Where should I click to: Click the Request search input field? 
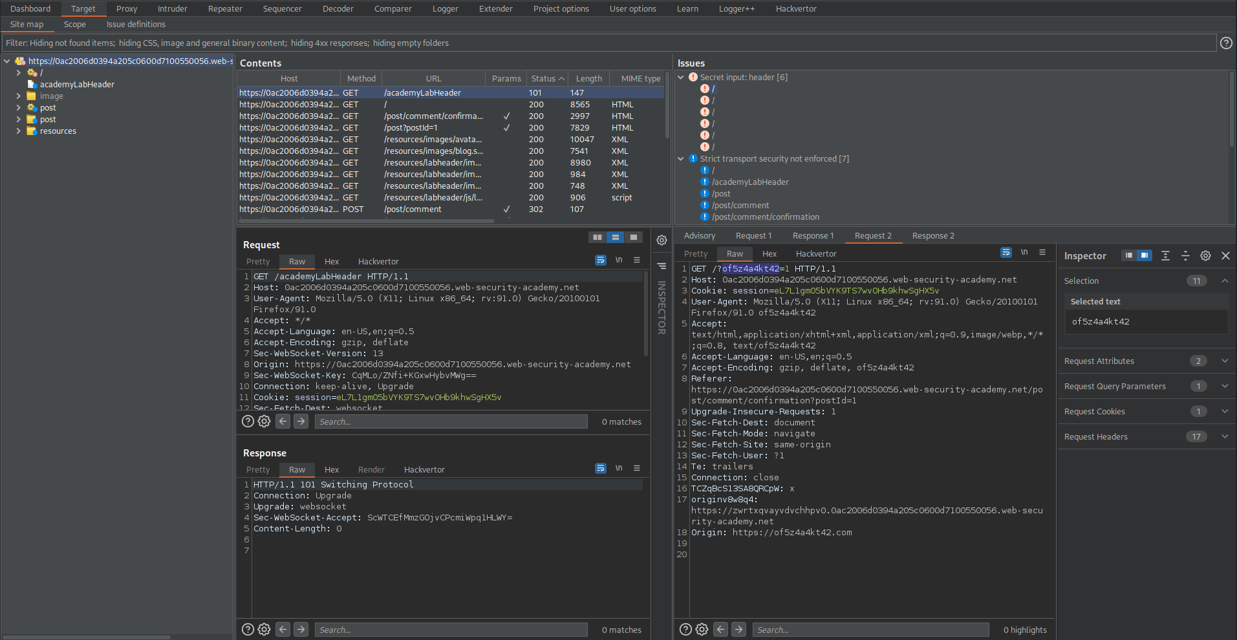[451, 421]
